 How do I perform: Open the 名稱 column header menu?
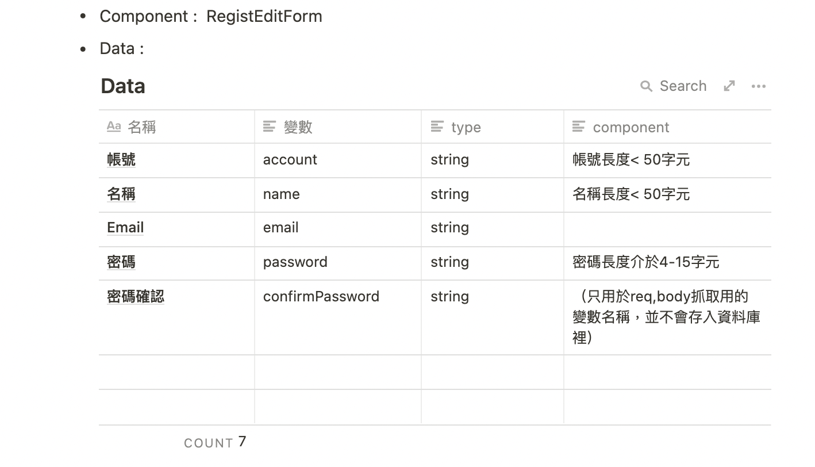176,127
